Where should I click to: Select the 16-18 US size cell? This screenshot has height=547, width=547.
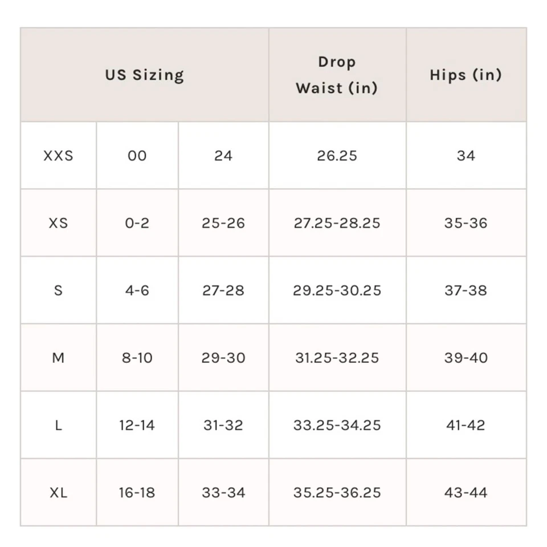tap(137, 492)
